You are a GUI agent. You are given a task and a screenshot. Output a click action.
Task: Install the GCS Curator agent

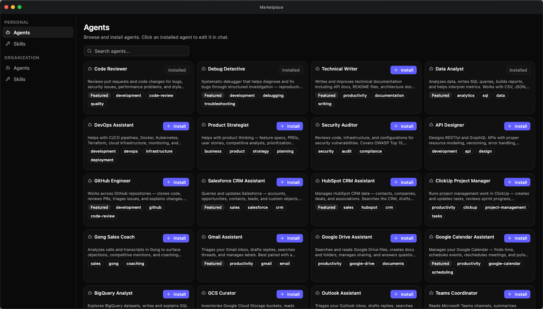click(x=290, y=294)
